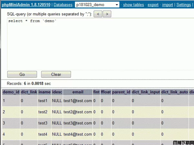
Task: Click the email column header
Action: [x=78, y=92]
